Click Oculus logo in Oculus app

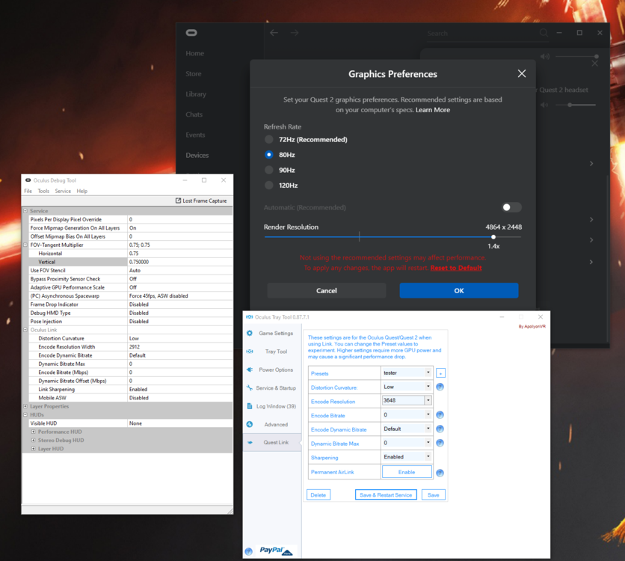tap(191, 33)
